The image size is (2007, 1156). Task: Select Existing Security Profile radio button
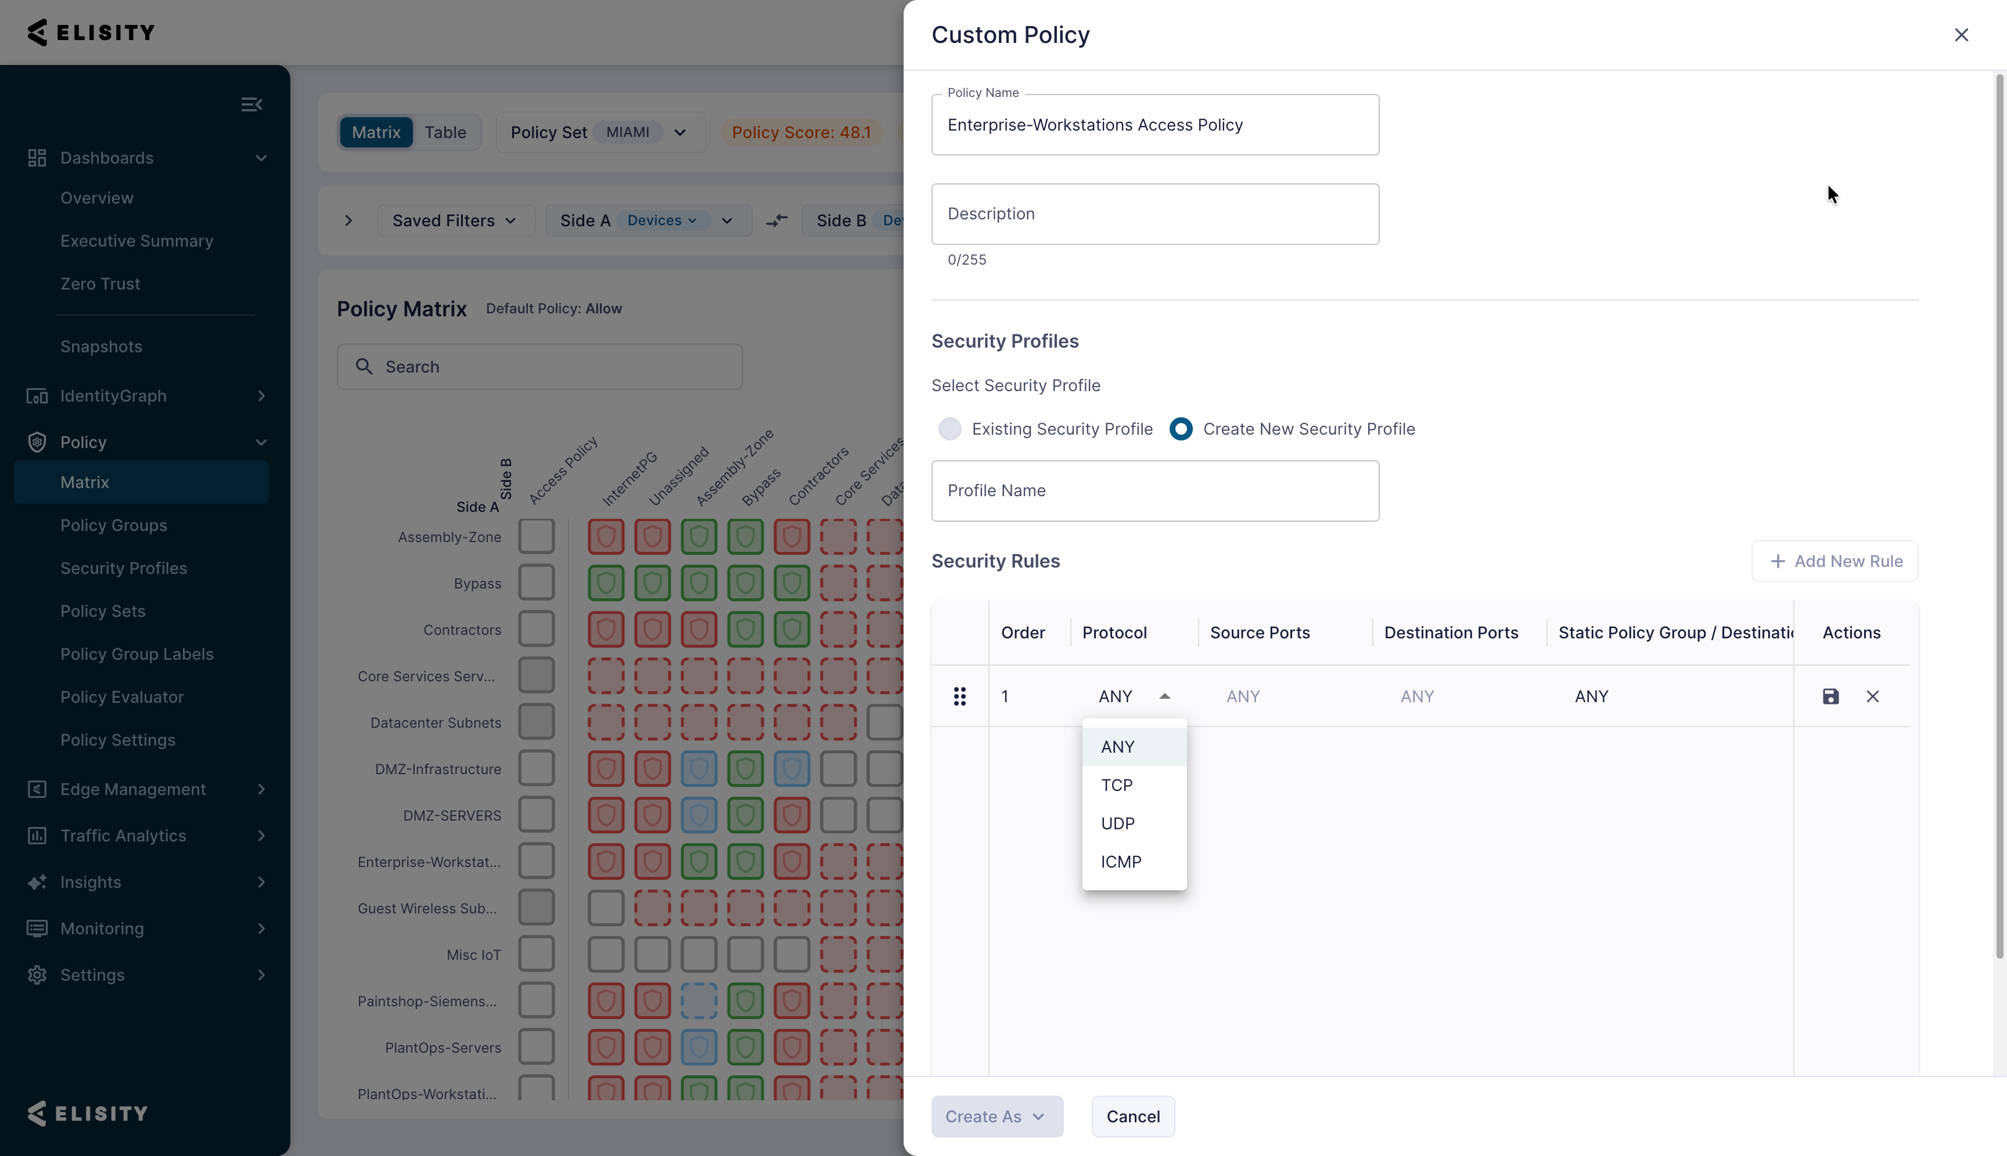[949, 429]
